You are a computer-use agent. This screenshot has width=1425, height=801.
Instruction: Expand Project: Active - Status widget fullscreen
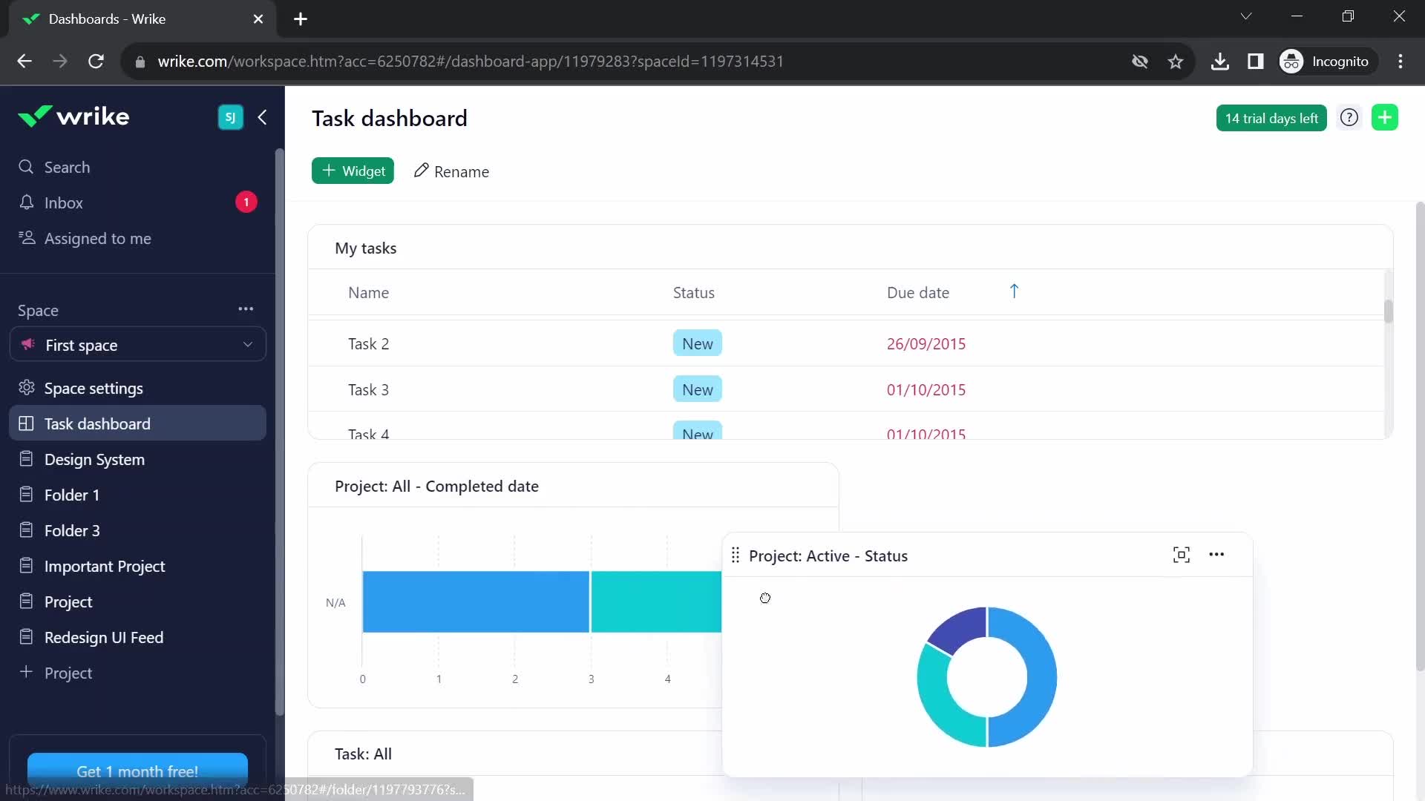pyautogui.click(x=1181, y=555)
